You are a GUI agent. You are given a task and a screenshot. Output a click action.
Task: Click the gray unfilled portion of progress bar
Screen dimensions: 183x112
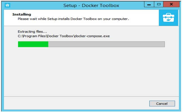coord(106,44)
